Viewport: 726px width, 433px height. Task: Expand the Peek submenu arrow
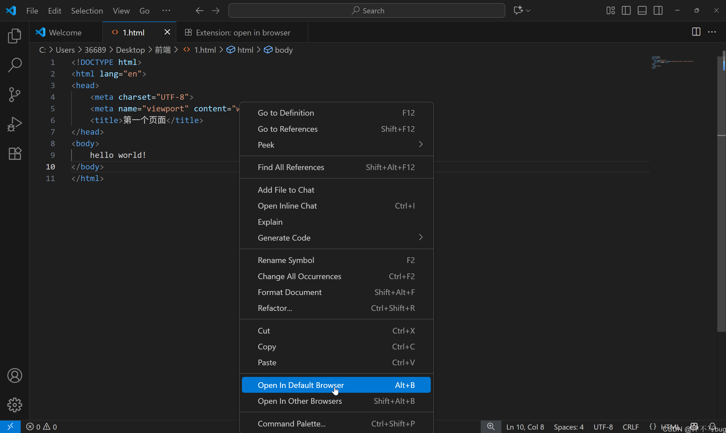pyautogui.click(x=421, y=145)
